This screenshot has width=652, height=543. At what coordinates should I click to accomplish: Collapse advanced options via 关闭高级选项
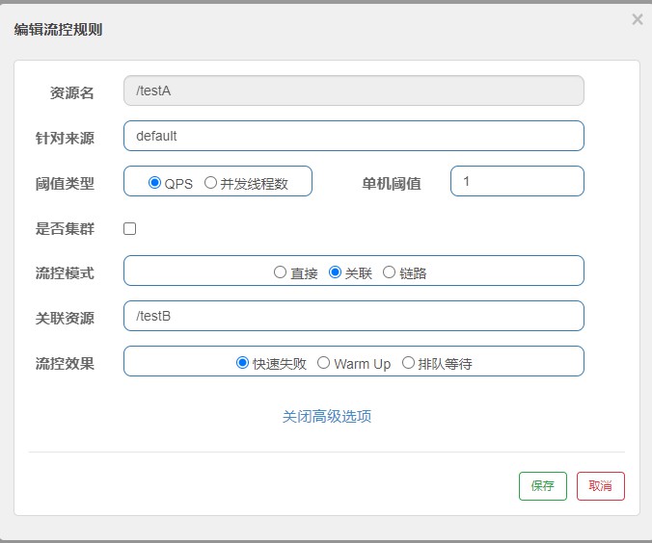[327, 416]
